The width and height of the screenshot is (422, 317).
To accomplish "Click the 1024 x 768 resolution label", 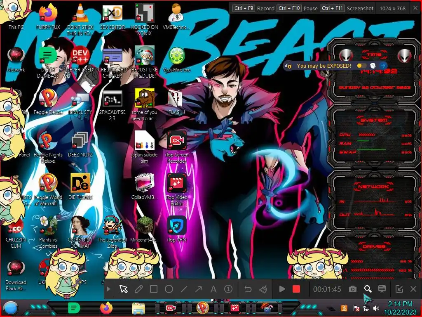I will [392, 8].
